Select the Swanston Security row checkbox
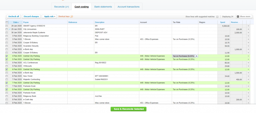 click(x=6, y=46)
